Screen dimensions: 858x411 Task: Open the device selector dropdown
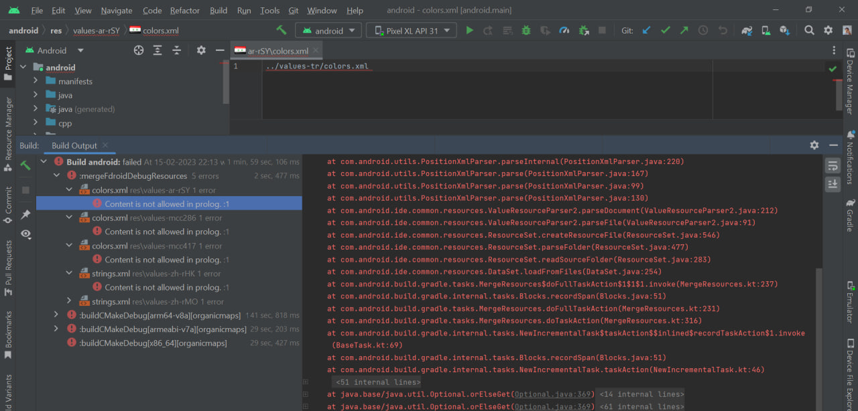[x=411, y=29]
